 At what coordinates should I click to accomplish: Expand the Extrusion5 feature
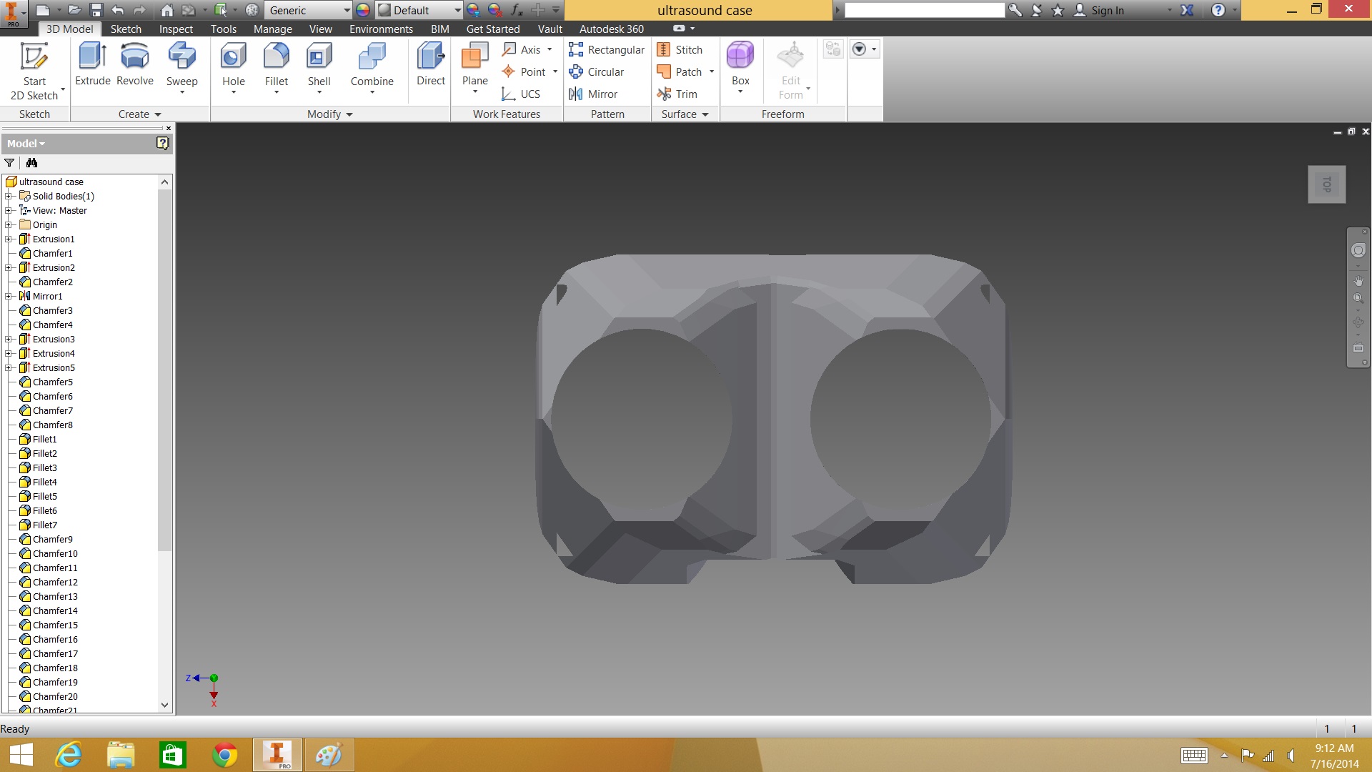[x=9, y=367]
